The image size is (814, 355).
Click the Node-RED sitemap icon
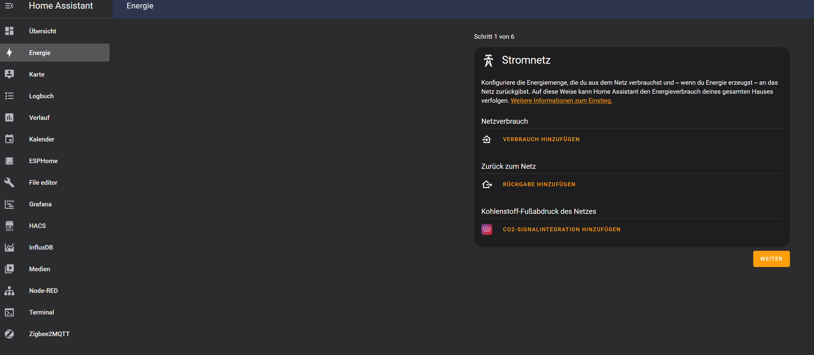click(x=9, y=291)
